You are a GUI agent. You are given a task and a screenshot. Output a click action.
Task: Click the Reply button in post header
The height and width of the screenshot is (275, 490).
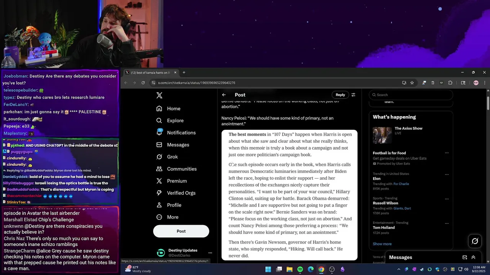coord(340,95)
